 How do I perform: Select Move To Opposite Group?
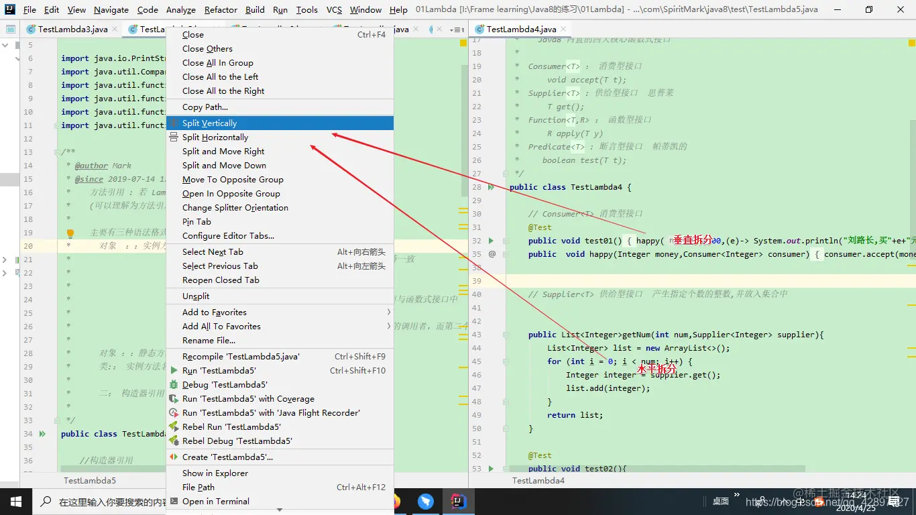[280, 180]
